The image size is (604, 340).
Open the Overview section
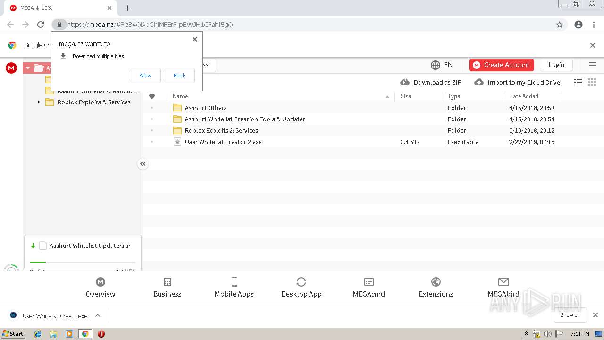tap(101, 288)
